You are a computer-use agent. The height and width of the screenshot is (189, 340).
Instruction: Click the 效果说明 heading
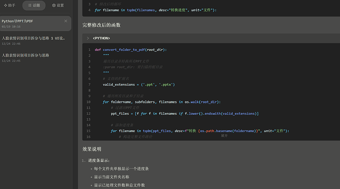click(x=92, y=149)
